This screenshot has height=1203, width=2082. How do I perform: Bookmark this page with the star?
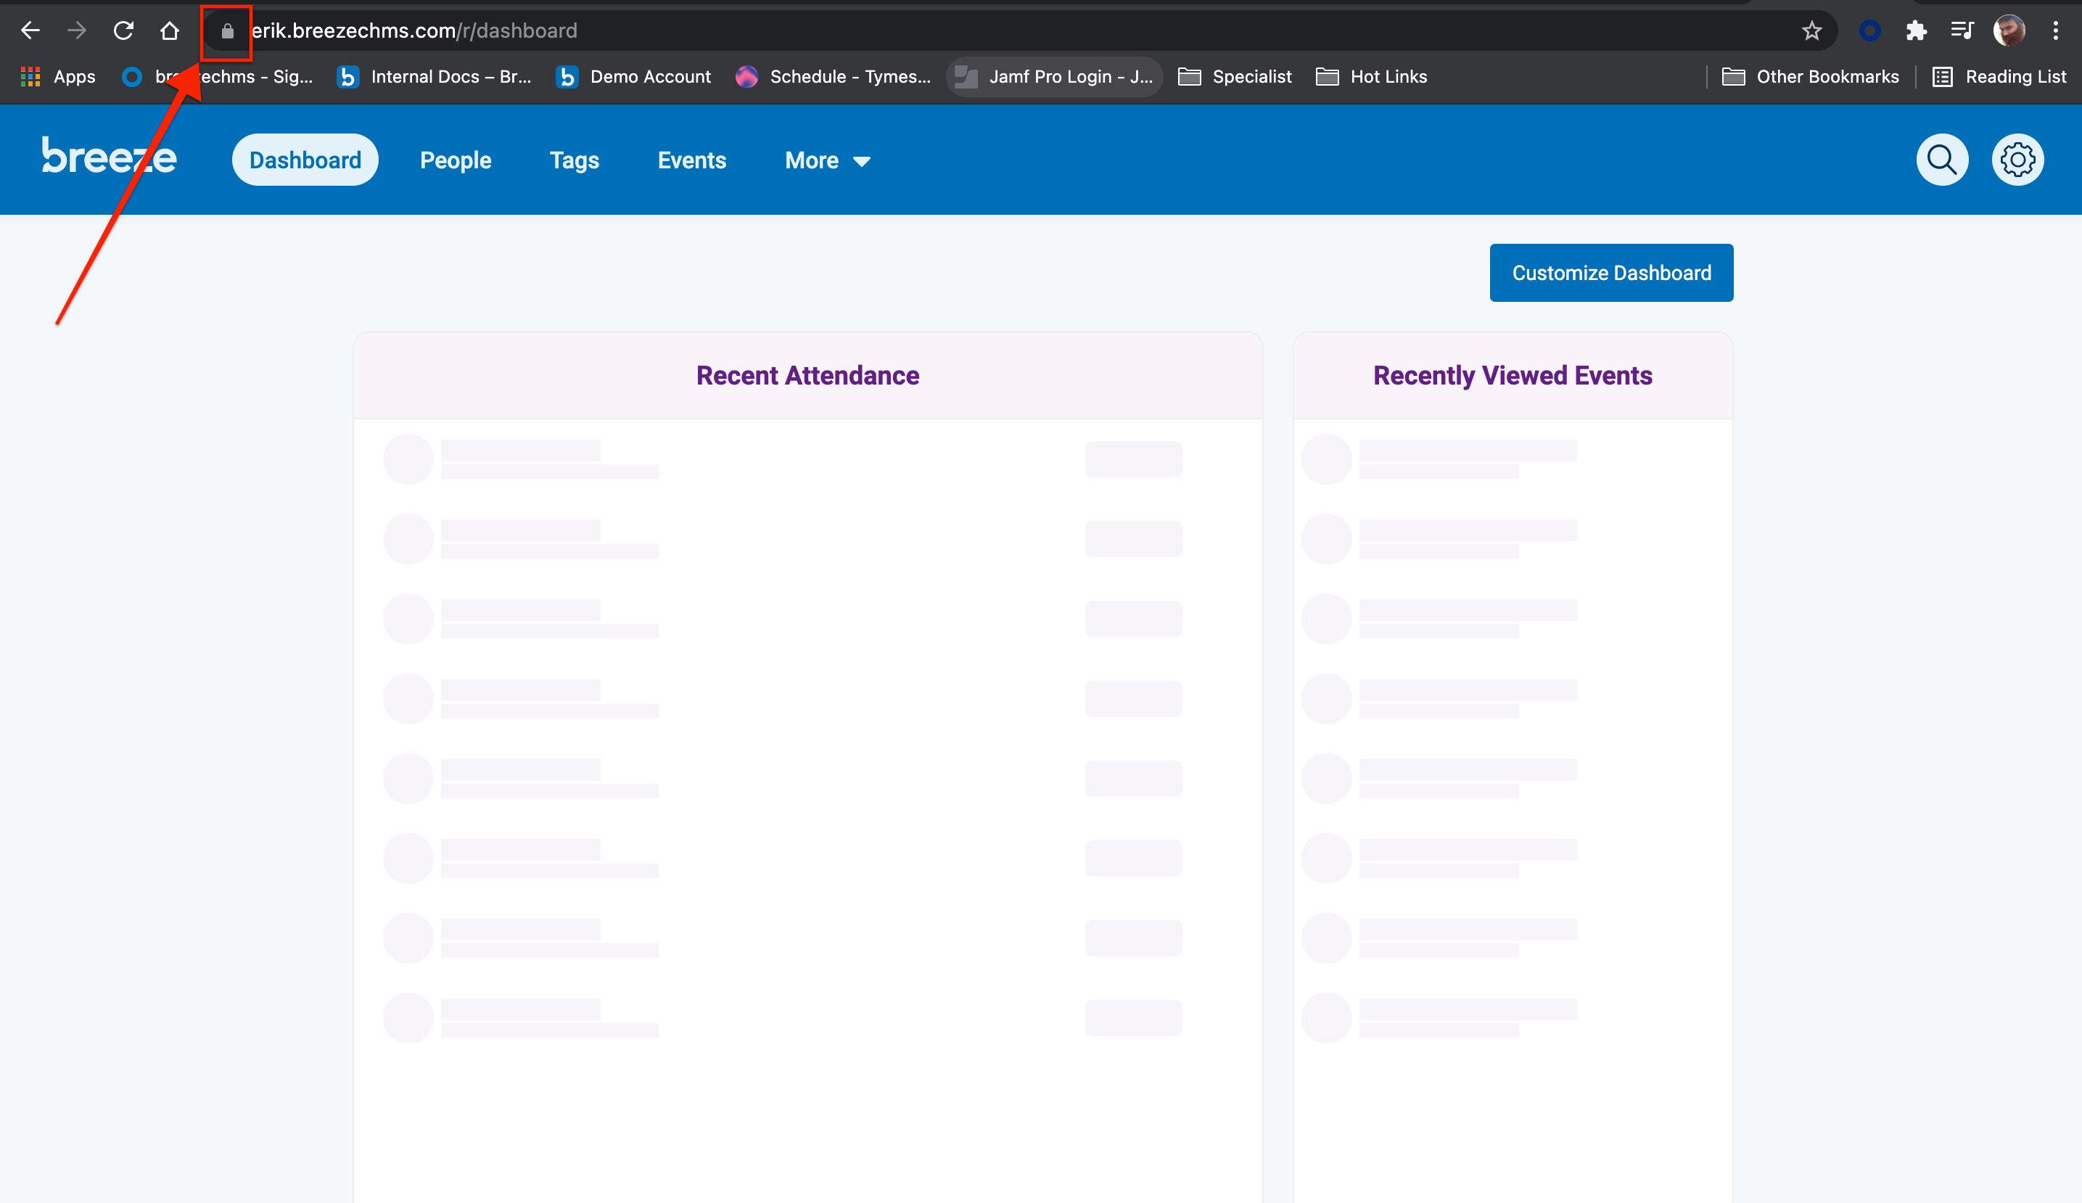click(x=1810, y=30)
